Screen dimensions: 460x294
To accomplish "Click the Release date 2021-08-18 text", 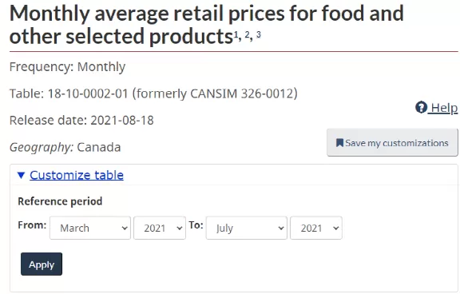I will coord(81,121).
